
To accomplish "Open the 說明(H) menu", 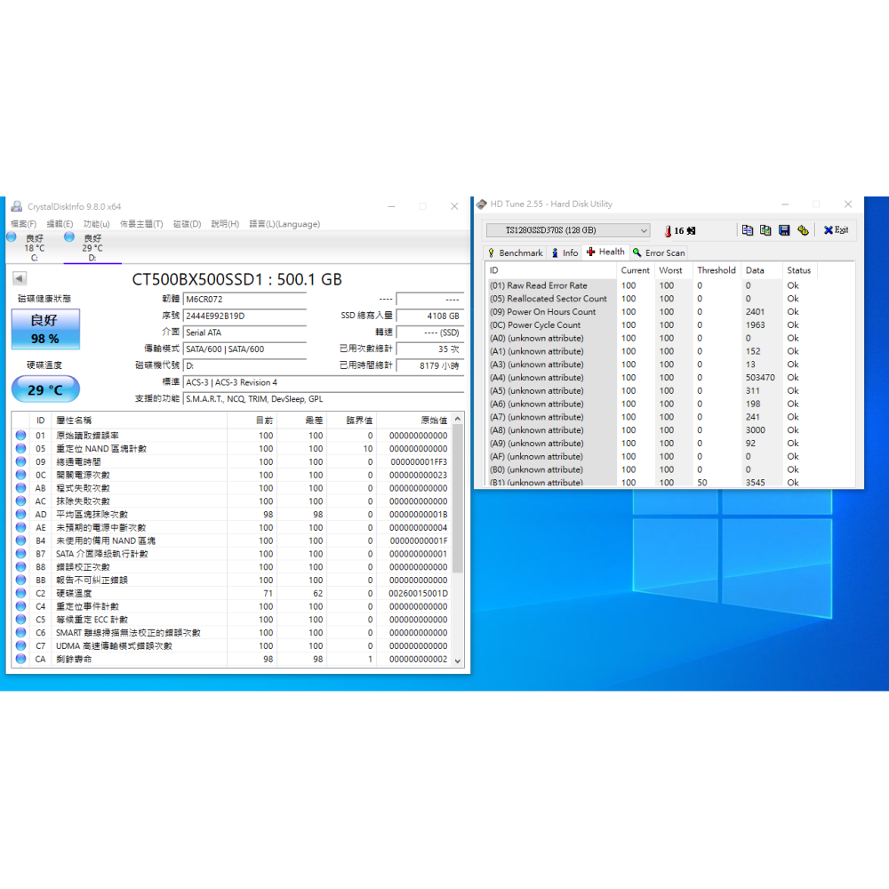I will [x=225, y=224].
